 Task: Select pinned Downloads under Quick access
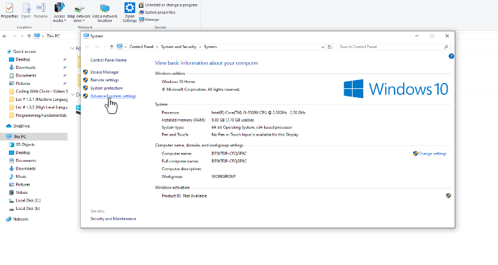(26, 67)
